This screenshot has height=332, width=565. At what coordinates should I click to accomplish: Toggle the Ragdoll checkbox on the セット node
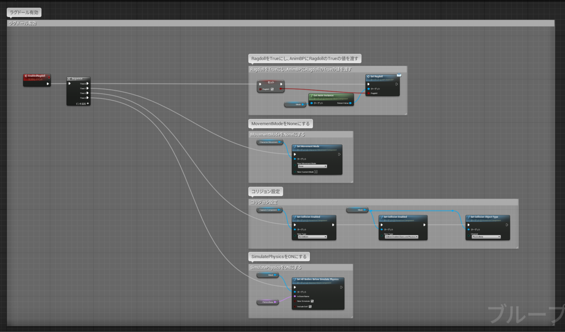272,89
